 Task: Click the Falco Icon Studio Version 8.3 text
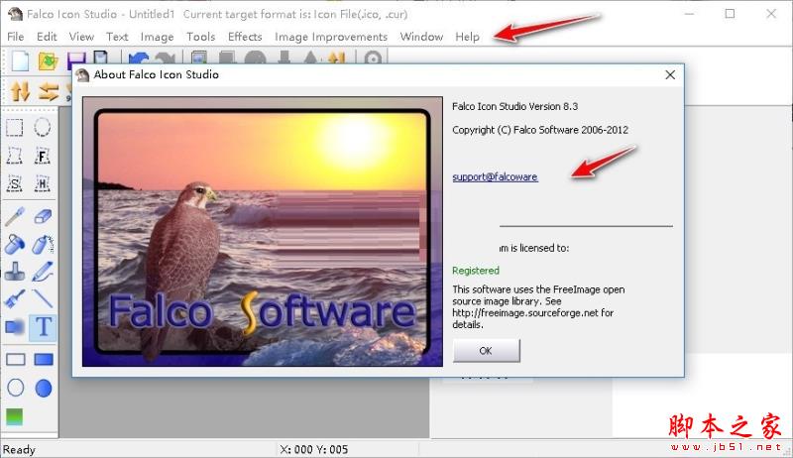[514, 106]
